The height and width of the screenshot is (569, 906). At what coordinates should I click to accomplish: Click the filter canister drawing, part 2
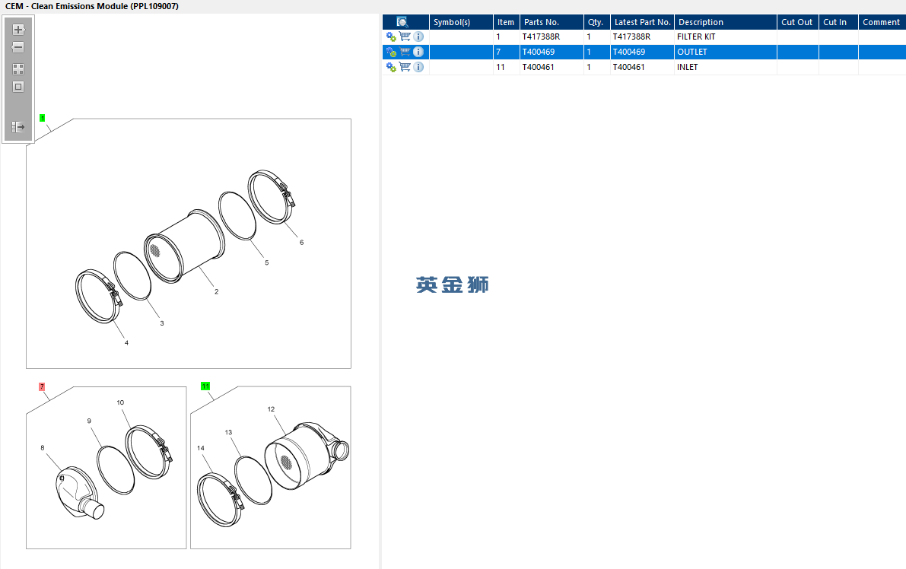(x=184, y=246)
